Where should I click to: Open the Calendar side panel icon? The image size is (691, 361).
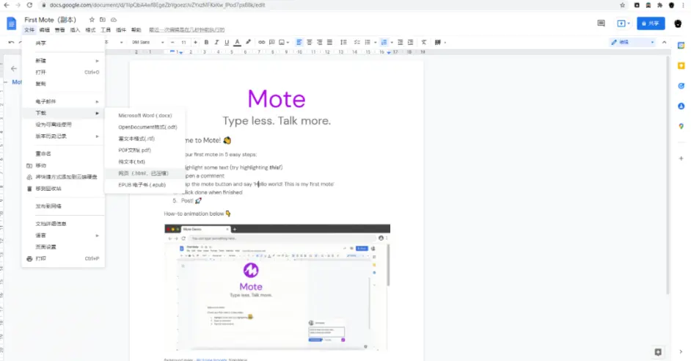point(681,45)
